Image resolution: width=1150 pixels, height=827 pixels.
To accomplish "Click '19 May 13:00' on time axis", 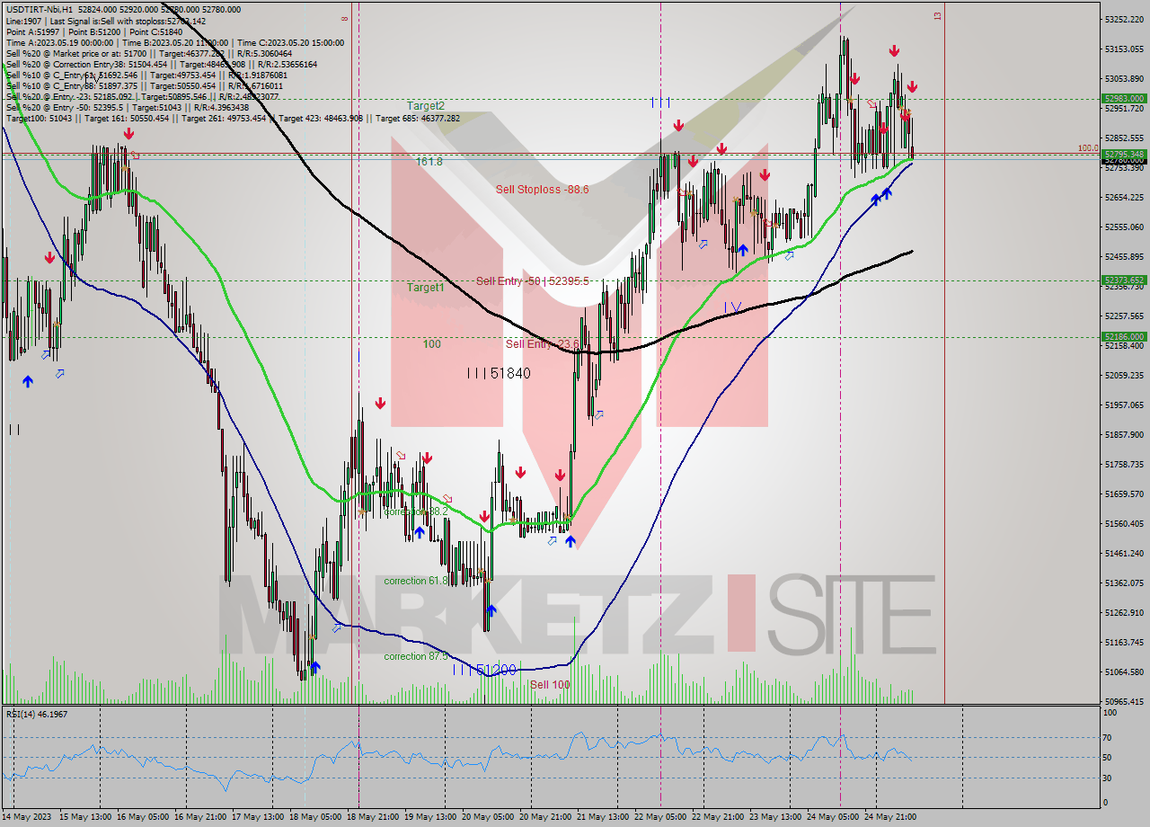I will (x=431, y=816).
